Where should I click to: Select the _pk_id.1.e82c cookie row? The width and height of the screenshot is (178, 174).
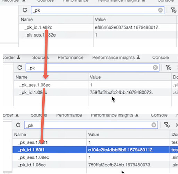point(39,27)
